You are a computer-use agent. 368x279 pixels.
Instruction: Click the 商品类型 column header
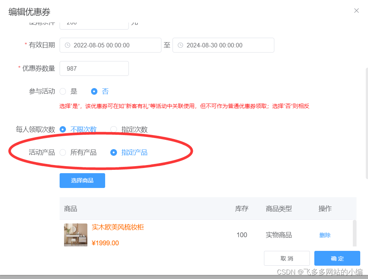point(278,209)
